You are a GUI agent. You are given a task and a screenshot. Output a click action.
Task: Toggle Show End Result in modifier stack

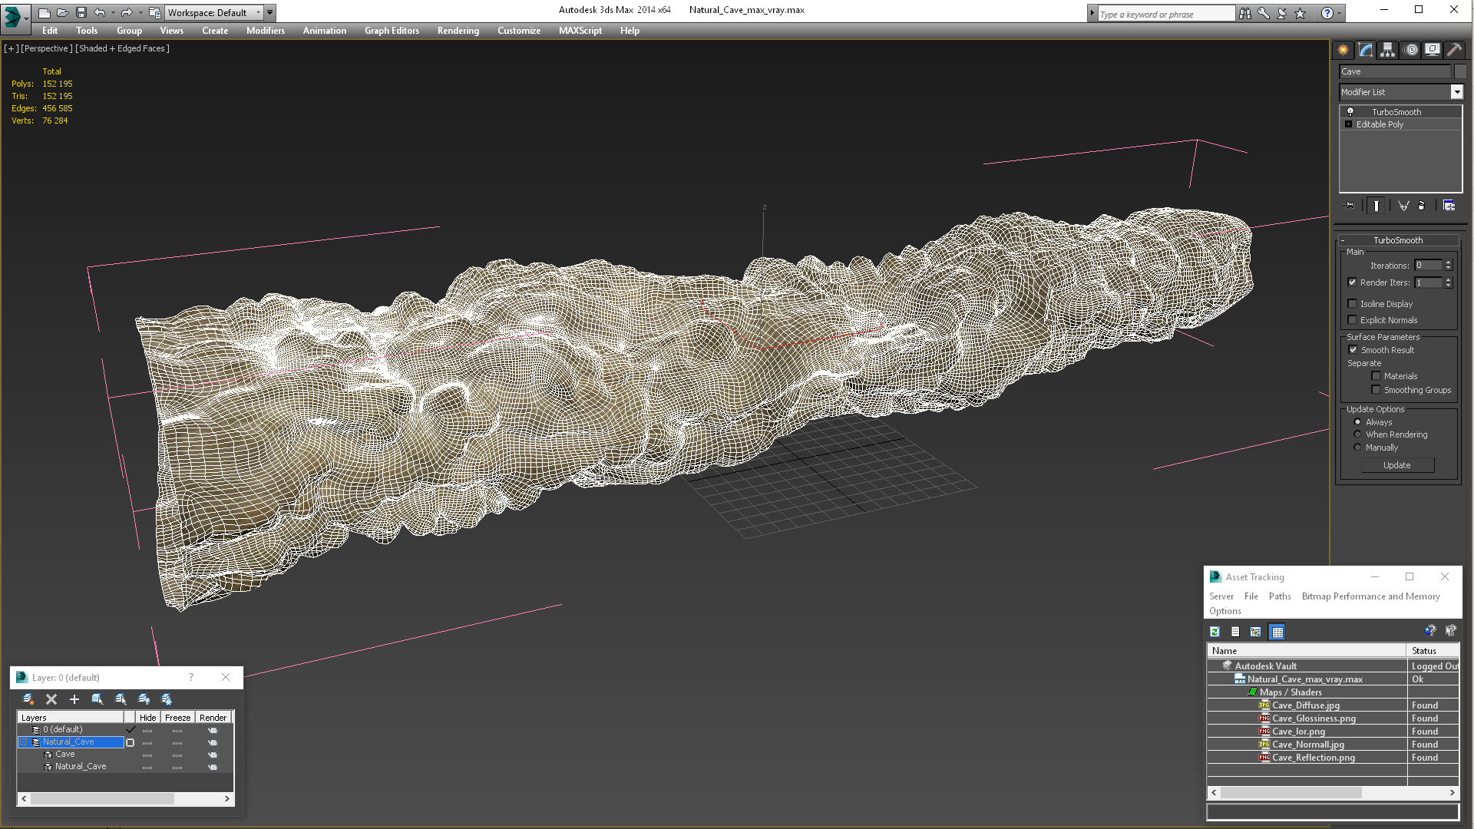(x=1377, y=206)
